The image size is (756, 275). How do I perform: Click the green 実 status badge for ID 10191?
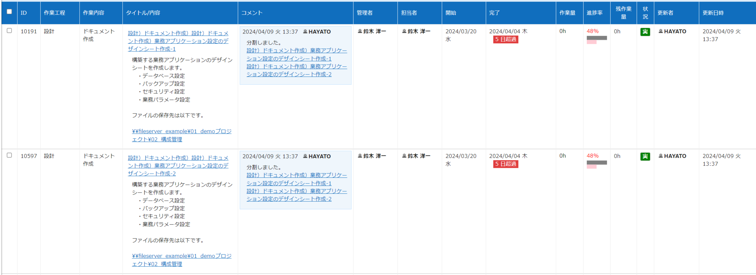point(645,32)
